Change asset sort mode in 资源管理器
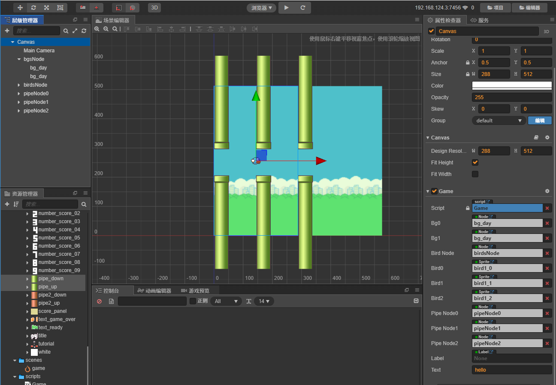Screen dimensions: 556x385 point(16,204)
